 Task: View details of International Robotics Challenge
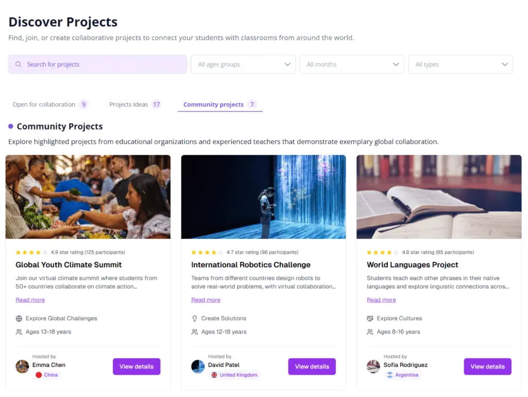point(312,367)
